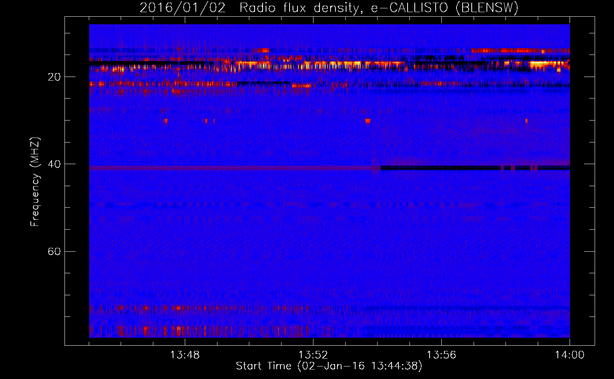
Task: Click the frequency tick label '60'
Action: (x=54, y=251)
